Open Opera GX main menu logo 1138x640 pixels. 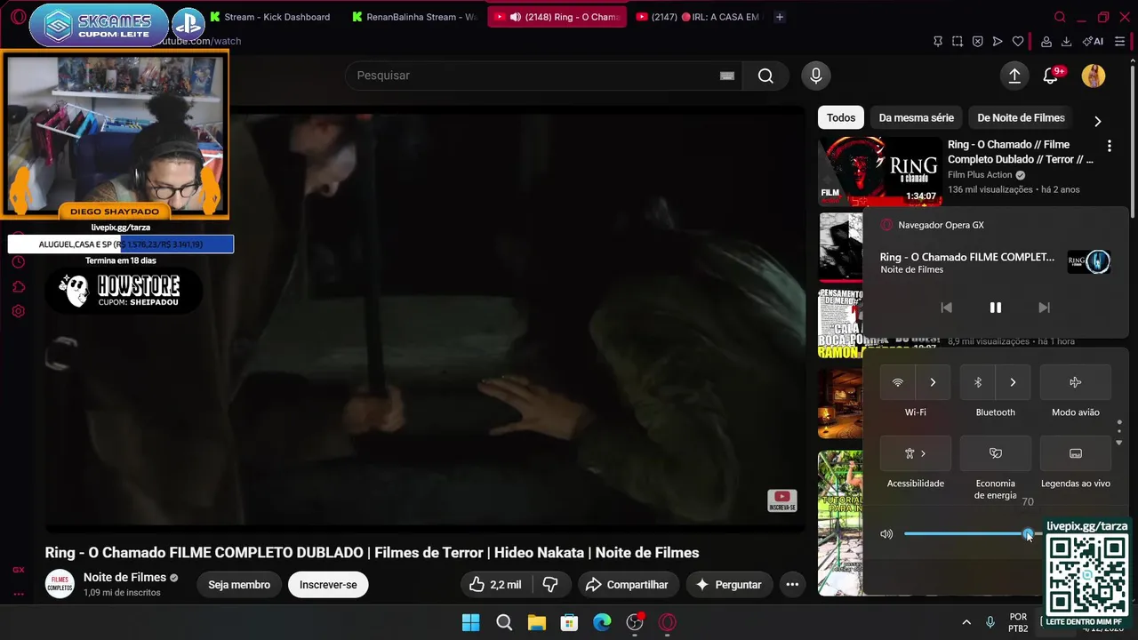click(18, 17)
